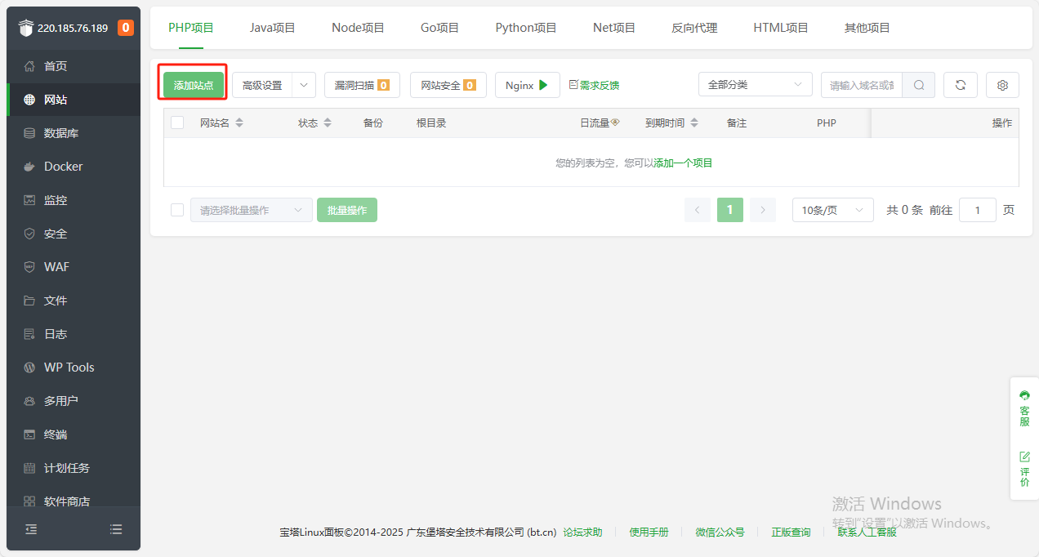
Task: Expand the 全部分类 category dropdown
Action: (x=755, y=85)
